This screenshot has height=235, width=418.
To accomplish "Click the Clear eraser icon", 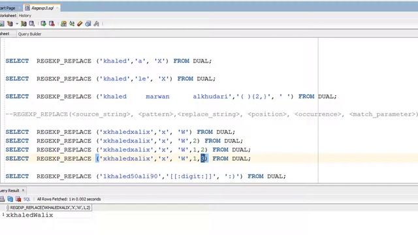I will [x=80, y=23].
